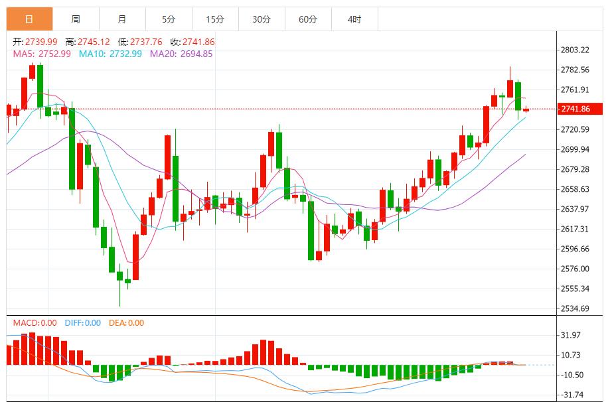Click the DIFF: 0.00 indicator label
Viewport: 606px width, 402px height.
(83, 323)
